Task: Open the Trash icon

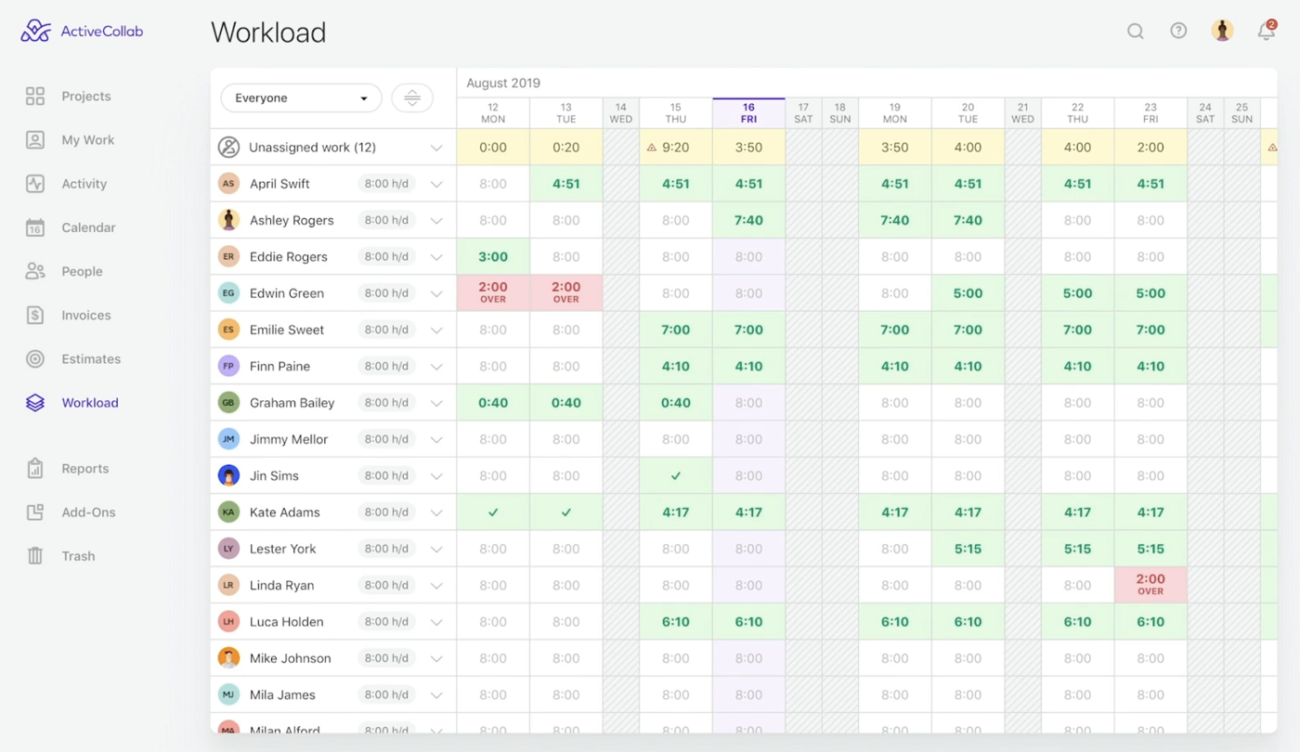Action: pos(35,555)
